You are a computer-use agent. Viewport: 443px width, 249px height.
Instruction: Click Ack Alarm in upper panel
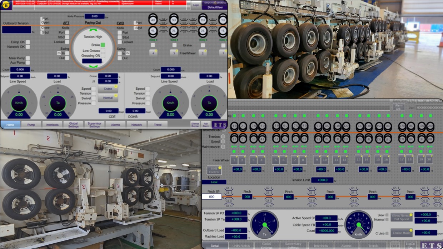click(x=206, y=125)
